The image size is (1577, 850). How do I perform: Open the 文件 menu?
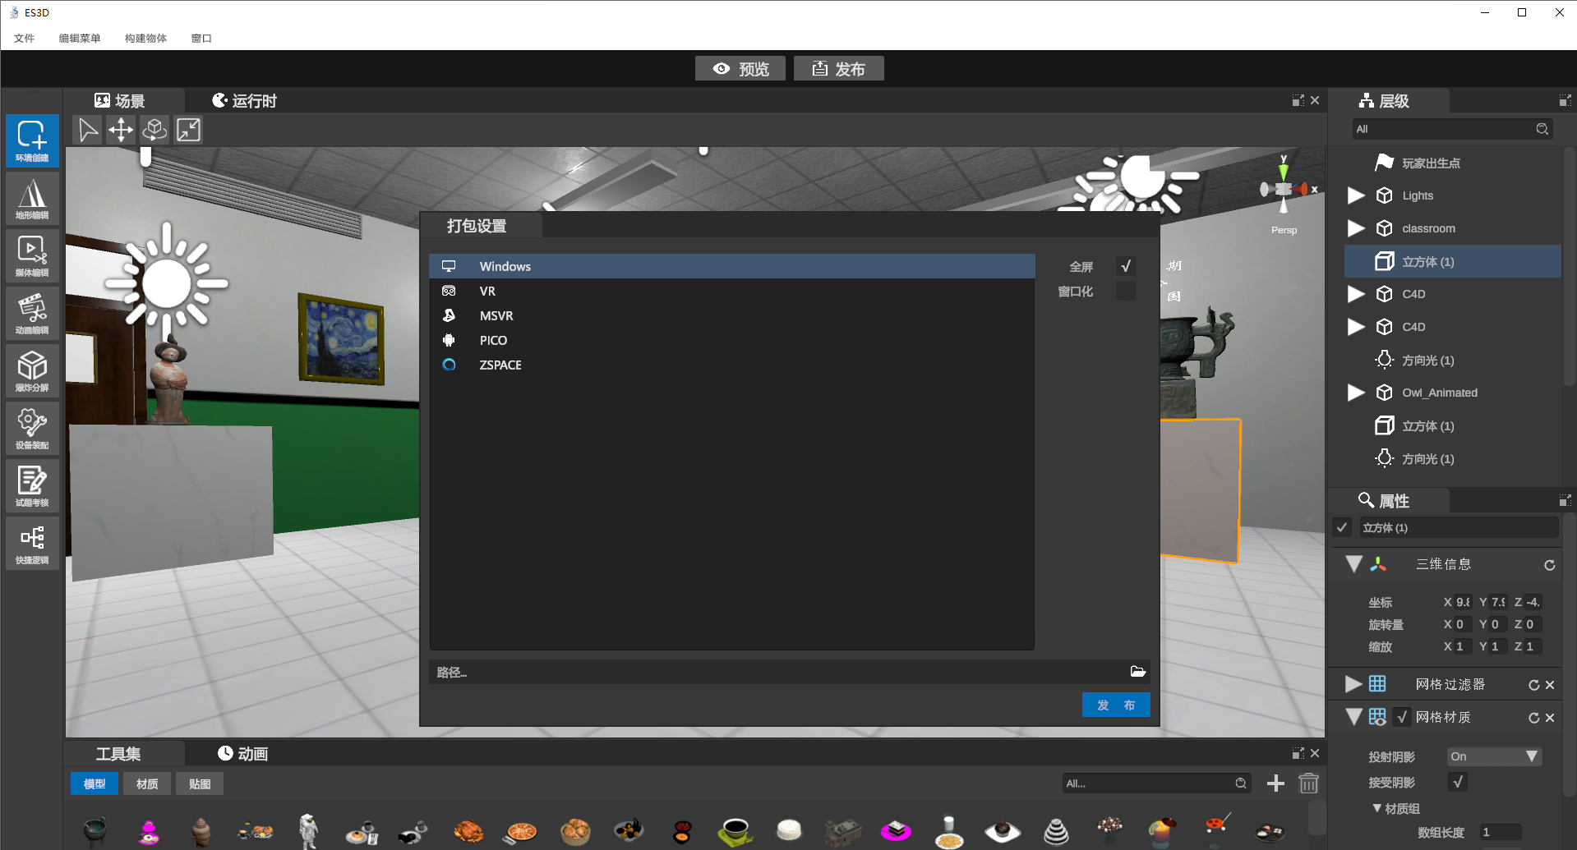(24, 38)
